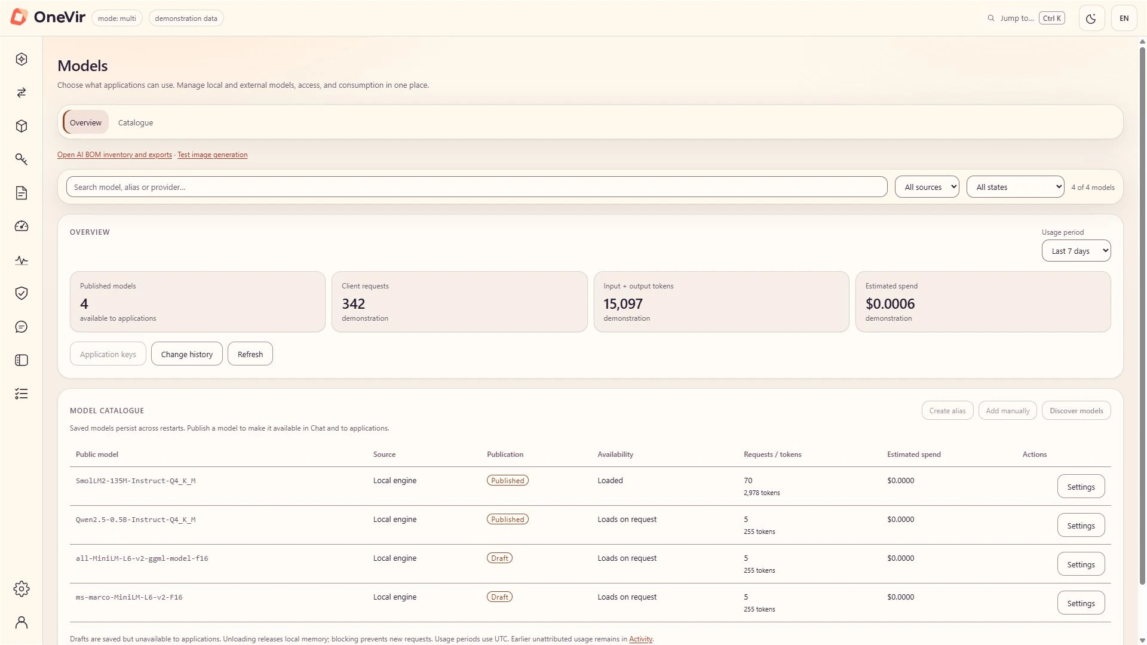Open the speedometer gauge sidebar icon
Viewport: 1147px width, 645px height.
[22, 226]
